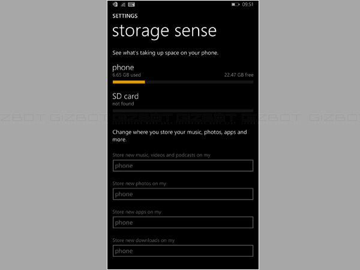Tap the battery indicator icon

click(235, 4)
